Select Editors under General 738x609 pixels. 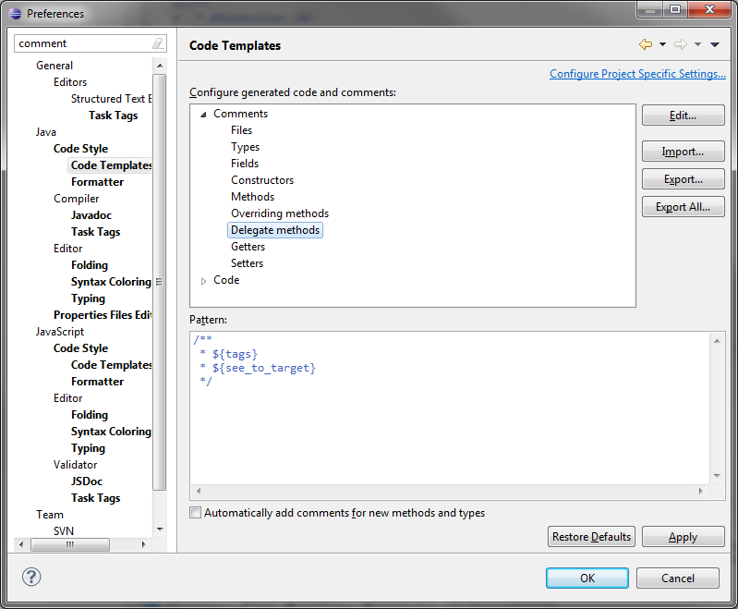click(70, 82)
